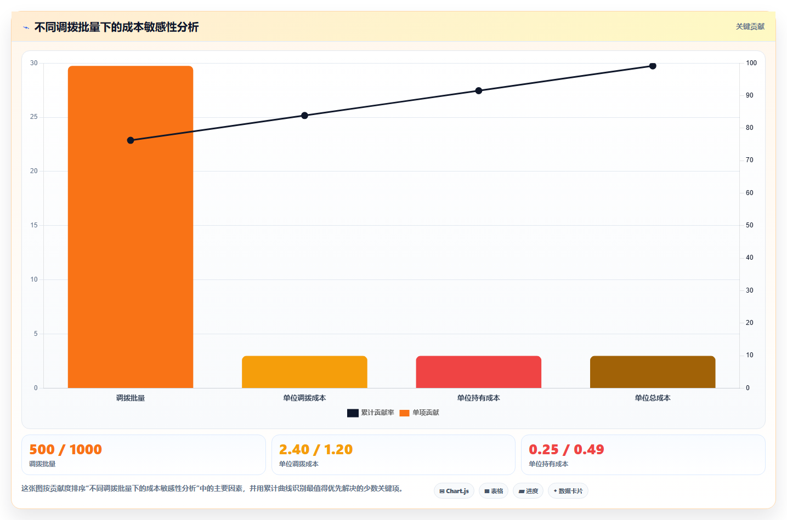Click the orange 单项贡献 legend color box
Screen dimensions: 787x520
point(404,413)
